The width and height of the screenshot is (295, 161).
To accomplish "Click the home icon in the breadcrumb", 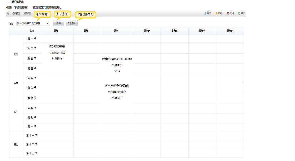I will point(8,13).
